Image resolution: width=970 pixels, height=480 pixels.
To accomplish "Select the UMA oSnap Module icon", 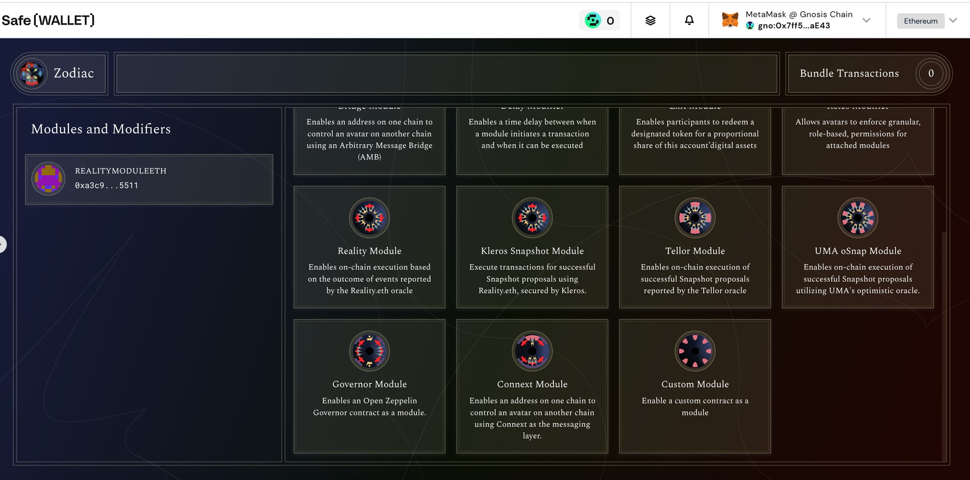I will point(858,218).
